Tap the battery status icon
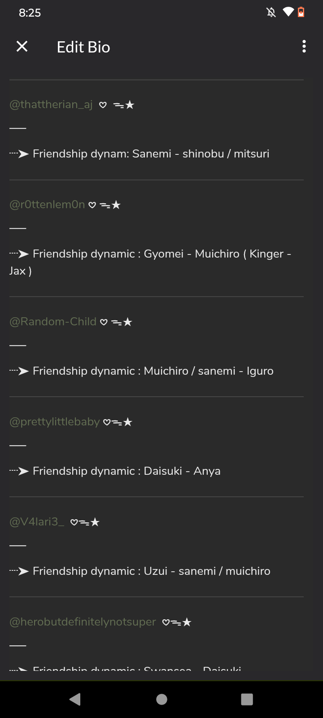The image size is (323, 718). [301, 12]
